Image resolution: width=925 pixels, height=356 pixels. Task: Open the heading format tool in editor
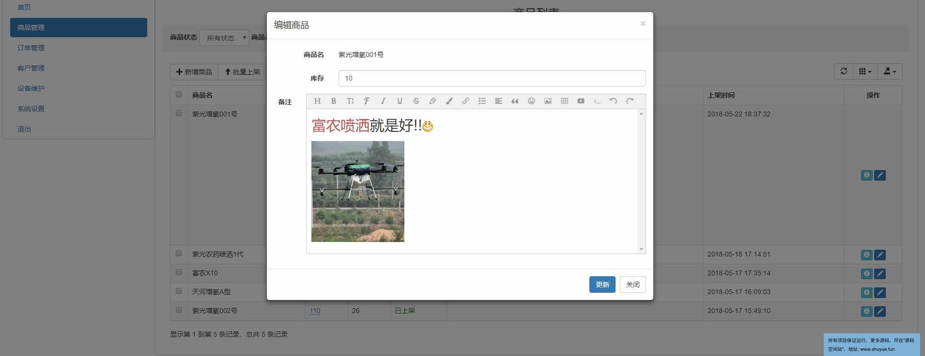(x=317, y=101)
